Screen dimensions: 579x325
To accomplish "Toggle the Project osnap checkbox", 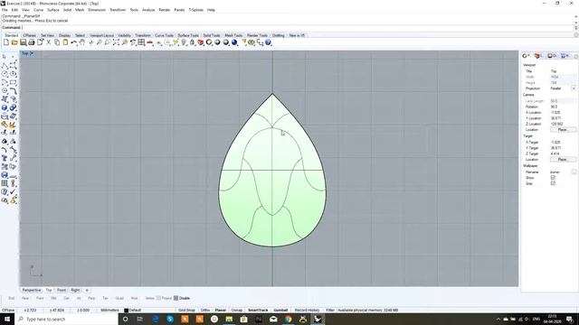I will coord(159,298).
